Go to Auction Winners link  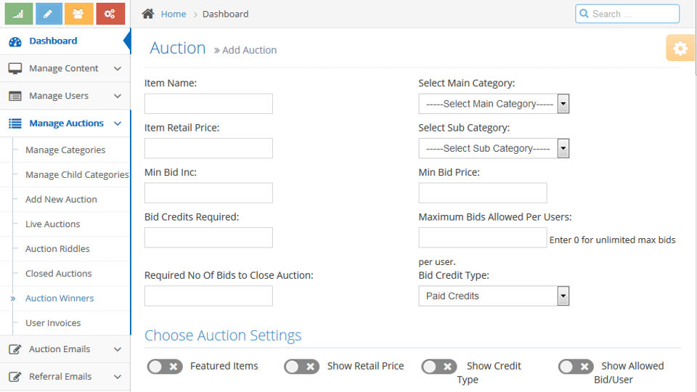[60, 298]
